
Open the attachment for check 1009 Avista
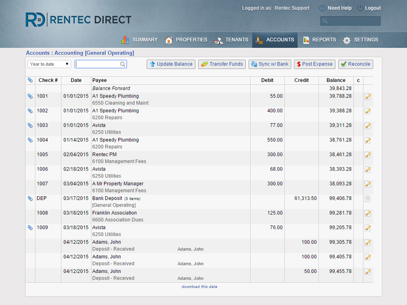pyautogui.click(x=30, y=228)
